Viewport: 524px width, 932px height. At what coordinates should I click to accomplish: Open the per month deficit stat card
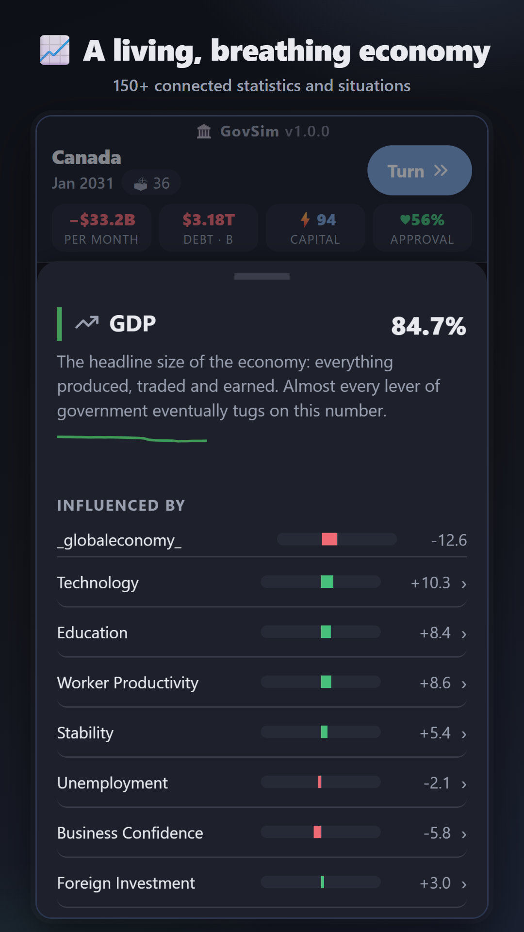[101, 228]
